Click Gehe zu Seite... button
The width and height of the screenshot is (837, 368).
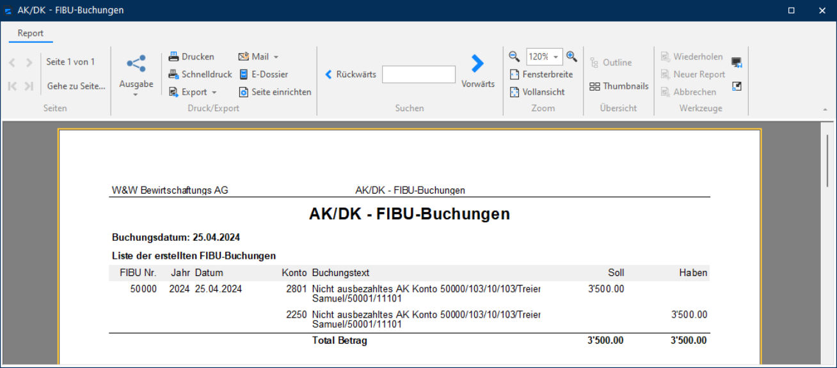coord(76,86)
